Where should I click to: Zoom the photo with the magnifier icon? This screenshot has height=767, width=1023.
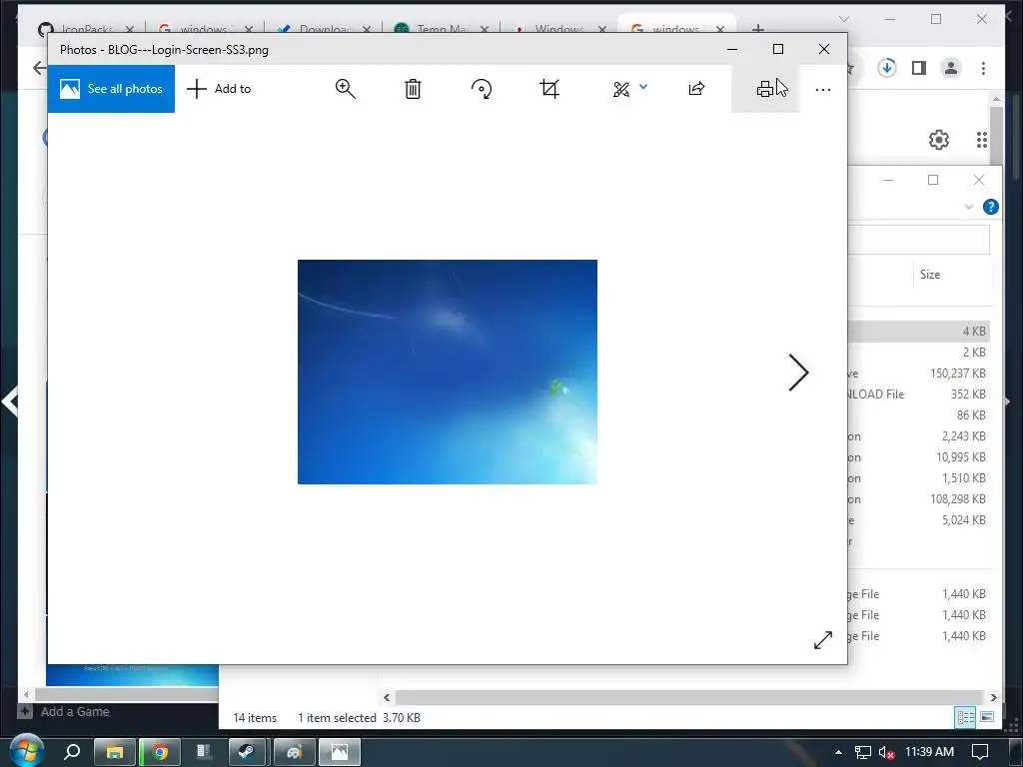click(345, 89)
